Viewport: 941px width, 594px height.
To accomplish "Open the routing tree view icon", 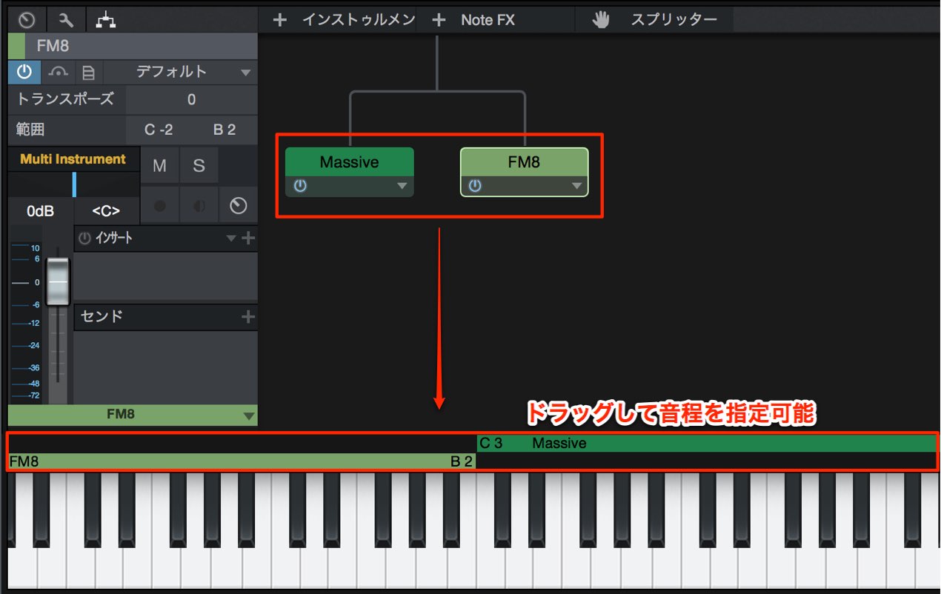I will [x=107, y=20].
